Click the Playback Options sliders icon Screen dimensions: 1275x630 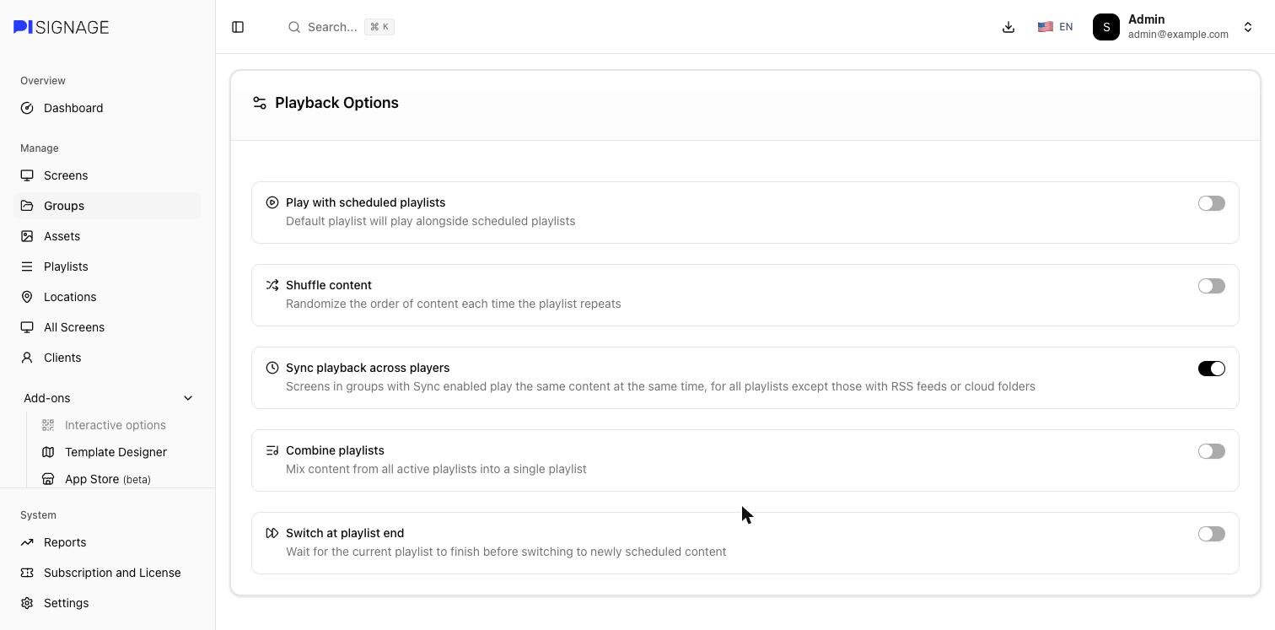(x=260, y=103)
